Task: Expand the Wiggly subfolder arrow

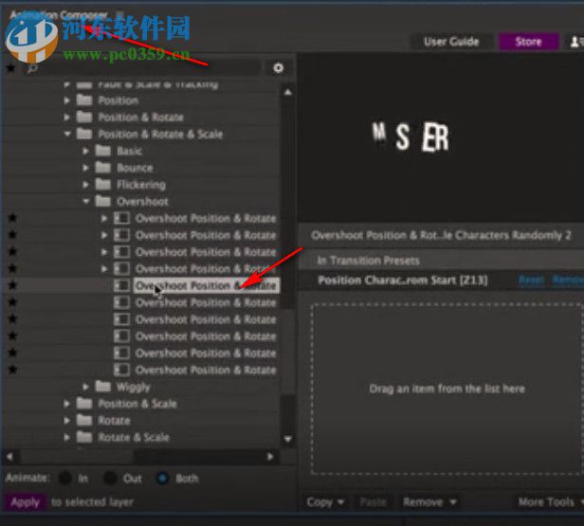Action: click(85, 387)
